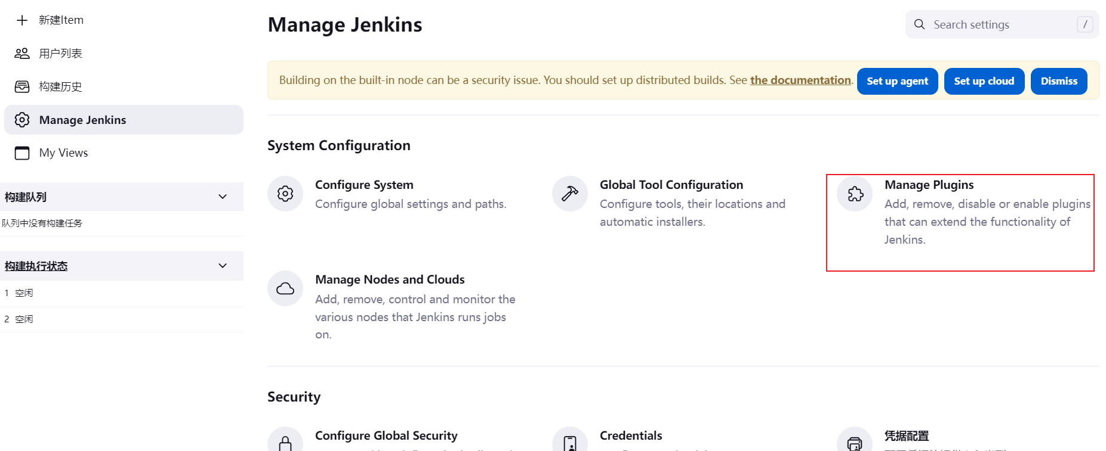Image resolution: width=1106 pixels, height=451 pixels.
Task: Open the documentation link in the banner
Action: (x=800, y=80)
